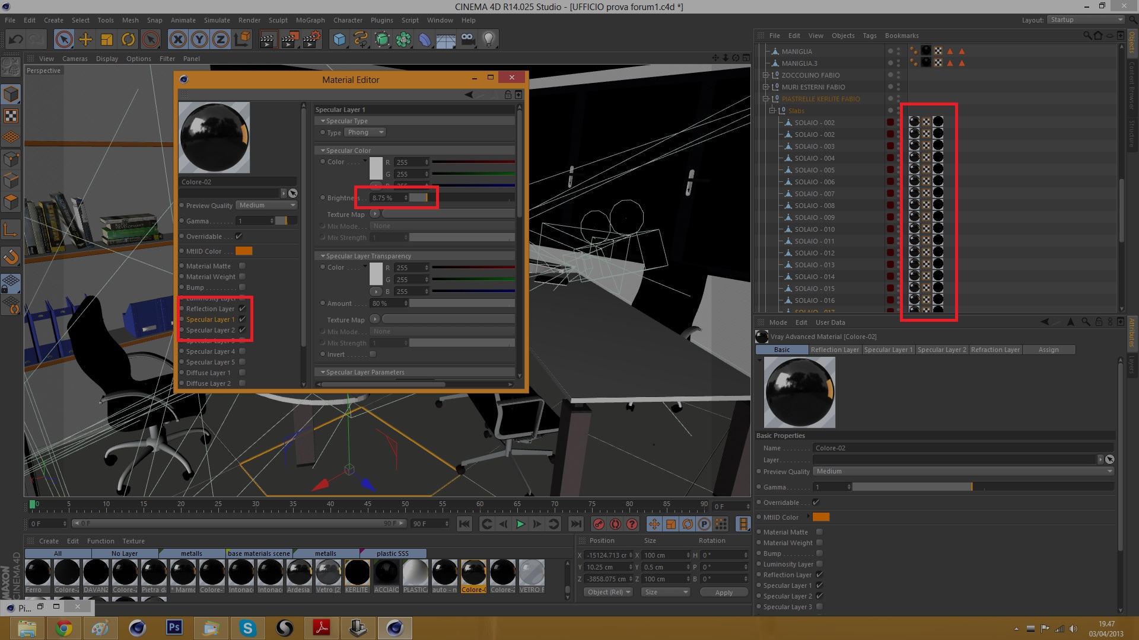Open Preview Quality Medium dropdown in Material Editor
Screen dimensions: 1139x640
(267, 205)
